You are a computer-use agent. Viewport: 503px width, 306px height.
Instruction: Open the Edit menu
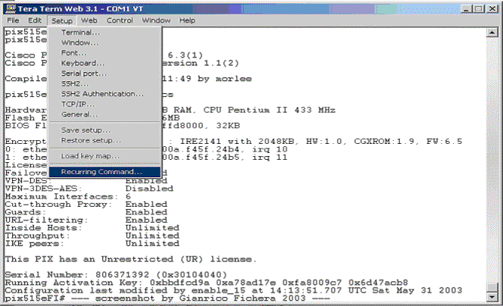[x=35, y=20]
